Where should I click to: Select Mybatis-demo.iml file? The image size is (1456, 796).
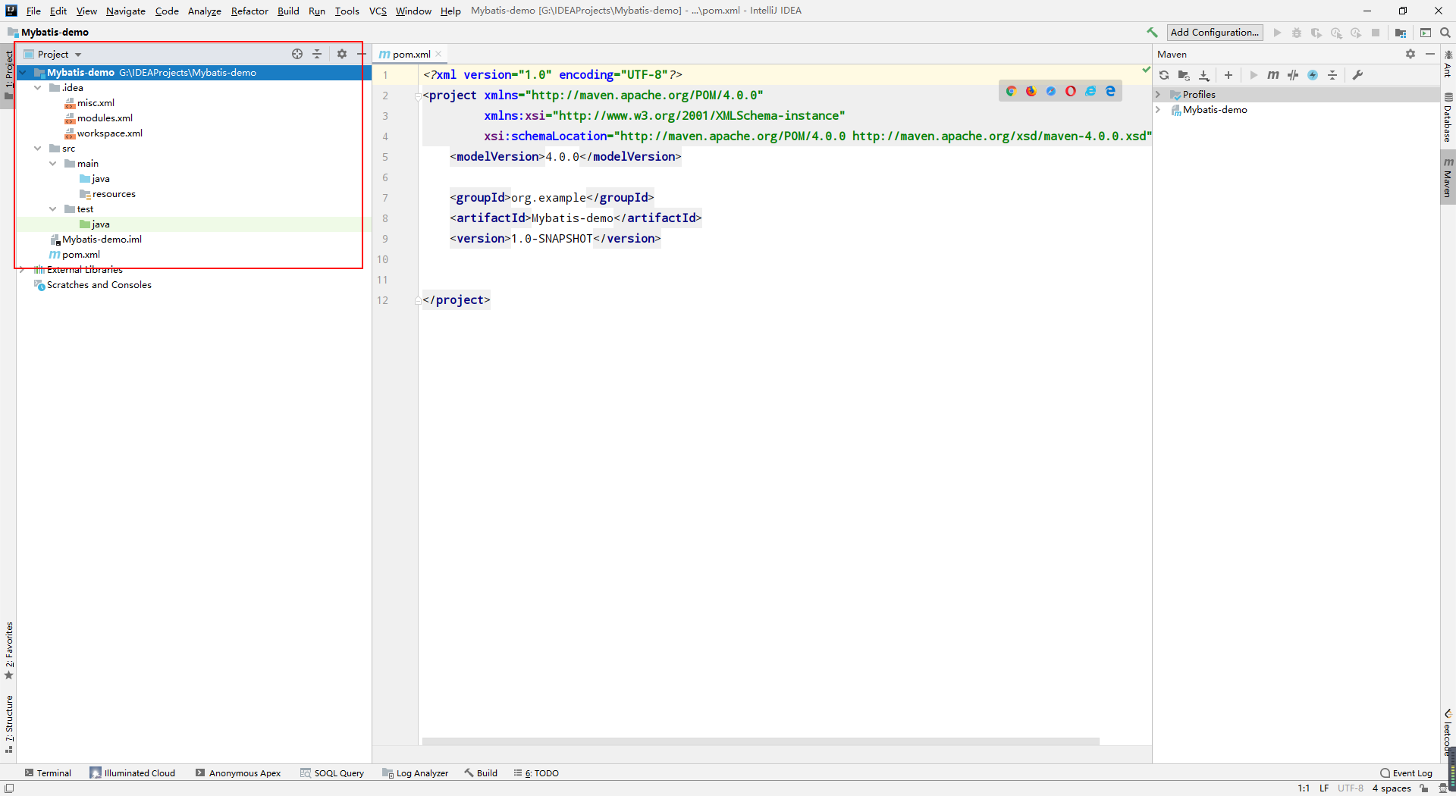click(102, 240)
